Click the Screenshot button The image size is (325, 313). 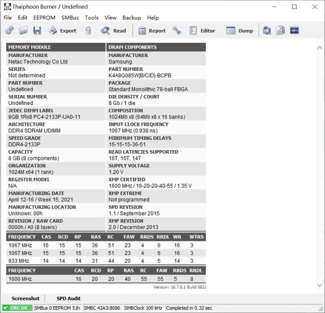click(25, 298)
